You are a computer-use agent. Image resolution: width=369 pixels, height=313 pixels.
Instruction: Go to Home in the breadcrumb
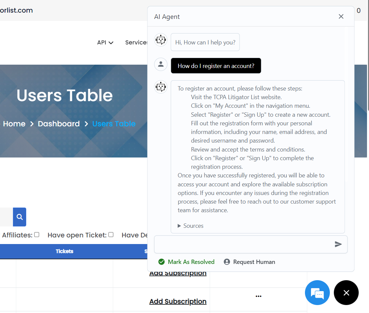click(14, 124)
